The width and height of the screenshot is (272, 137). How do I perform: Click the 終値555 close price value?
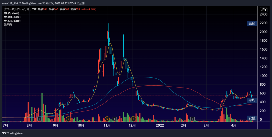tap(75, 9)
